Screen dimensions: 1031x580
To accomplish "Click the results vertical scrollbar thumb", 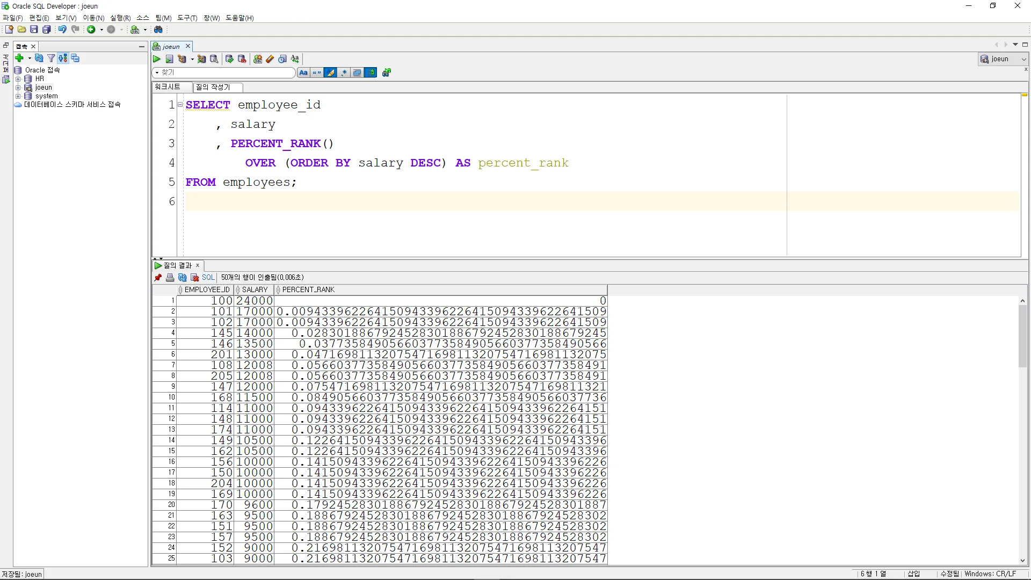I will (x=1022, y=336).
